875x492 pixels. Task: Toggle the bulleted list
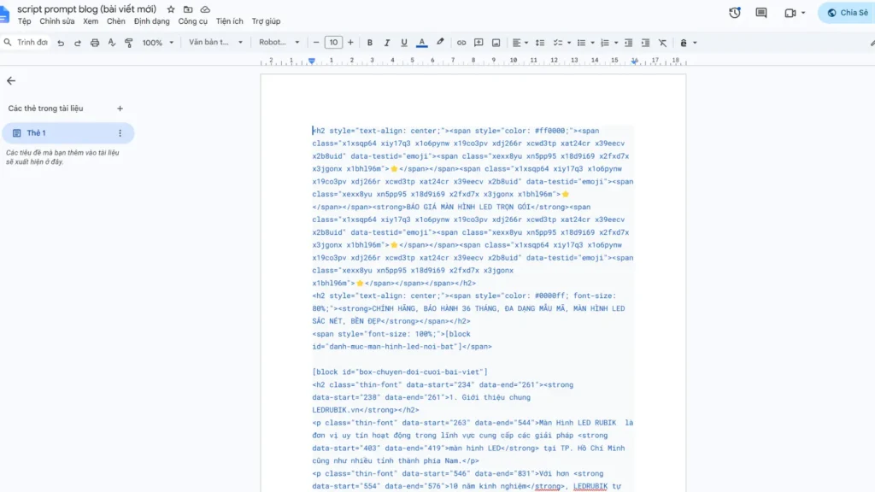tap(581, 43)
